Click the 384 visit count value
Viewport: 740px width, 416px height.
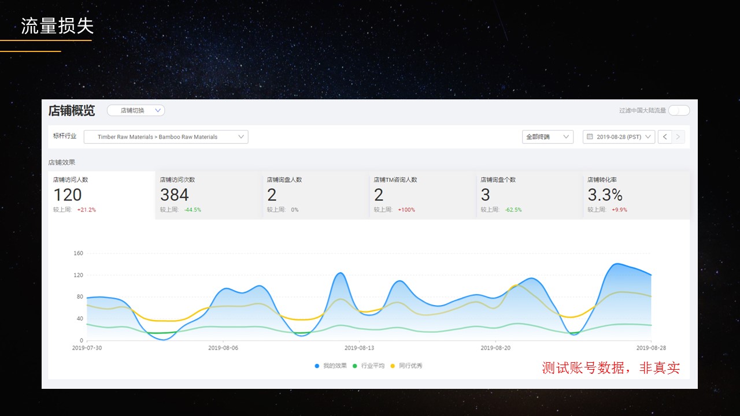[x=175, y=195]
